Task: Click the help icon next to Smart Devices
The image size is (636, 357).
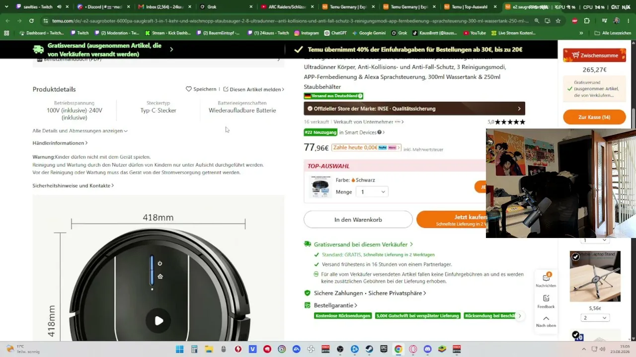Action: 380,132
